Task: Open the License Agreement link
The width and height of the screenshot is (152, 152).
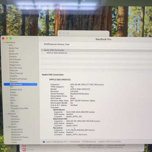Action: pyautogui.click(x=116, y=145)
